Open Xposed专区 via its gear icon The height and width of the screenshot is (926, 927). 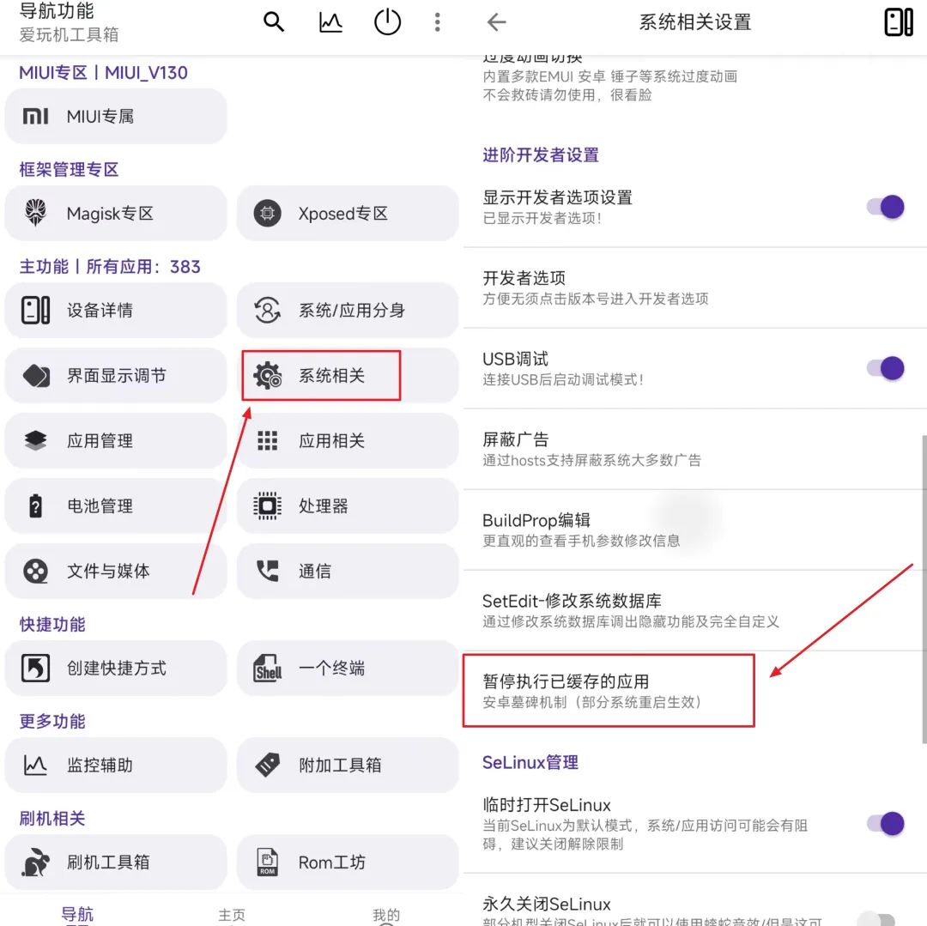(267, 213)
